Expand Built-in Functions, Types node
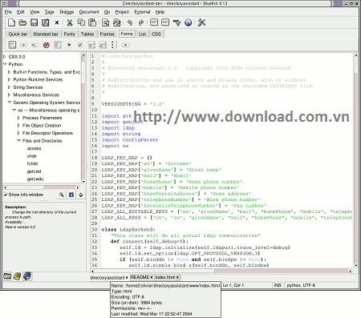361x318 pixels. (x=9, y=72)
